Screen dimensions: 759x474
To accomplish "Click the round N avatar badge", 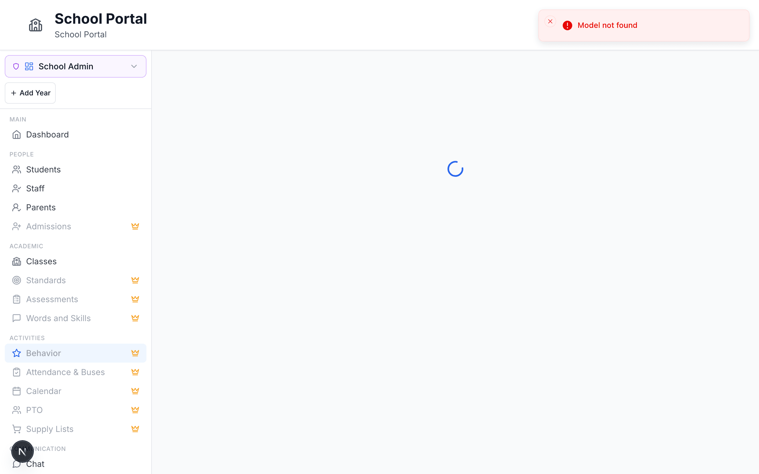I will click(x=22, y=451).
